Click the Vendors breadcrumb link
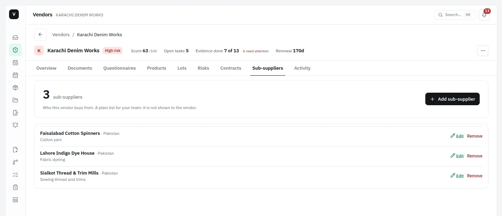502x216 pixels. pos(61,34)
